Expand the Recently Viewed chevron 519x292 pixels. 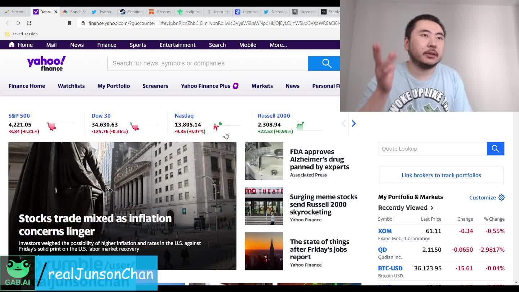pyautogui.click(x=432, y=208)
